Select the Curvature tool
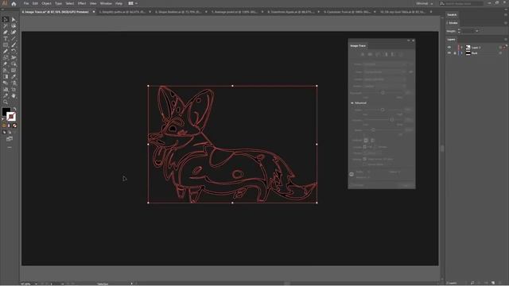 (14, 32)
